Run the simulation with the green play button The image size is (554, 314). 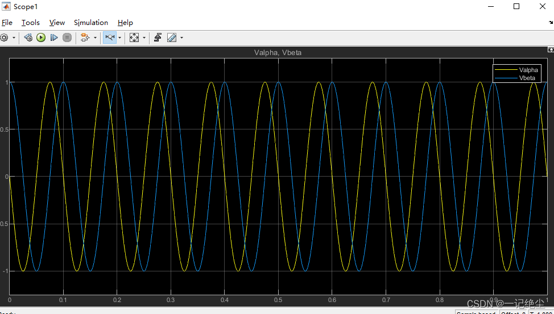41,37
